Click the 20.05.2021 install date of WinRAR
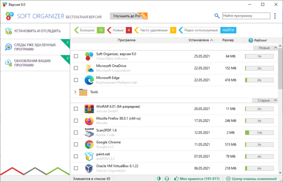The height and width of the screenshot is (182, 283). point(202,109)
